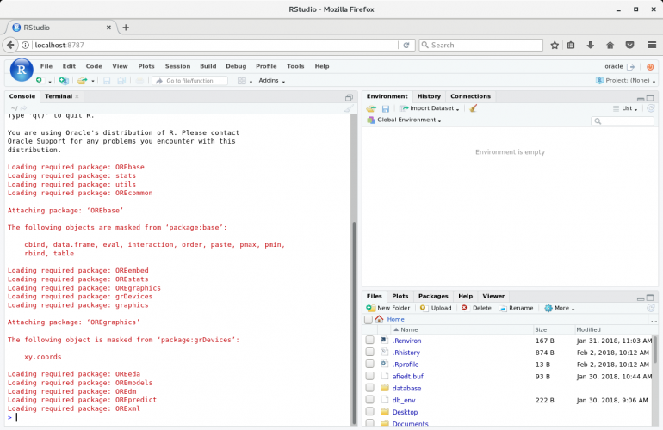Click the go to directory ellipsis in Files
The height and width of the screenshot is (430, 663).
tap(654, 321)
